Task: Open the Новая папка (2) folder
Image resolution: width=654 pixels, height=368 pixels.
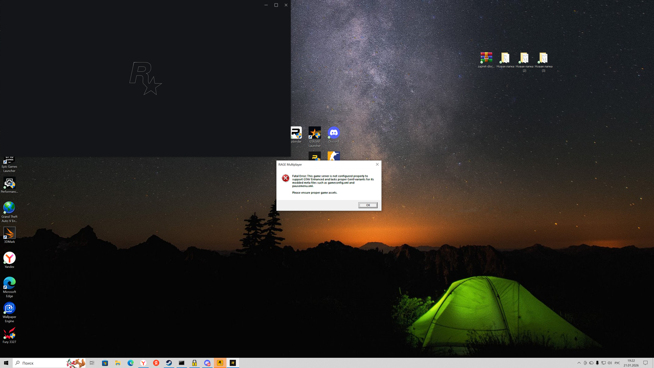Action: pyautogui.click(x=524, y=59)
